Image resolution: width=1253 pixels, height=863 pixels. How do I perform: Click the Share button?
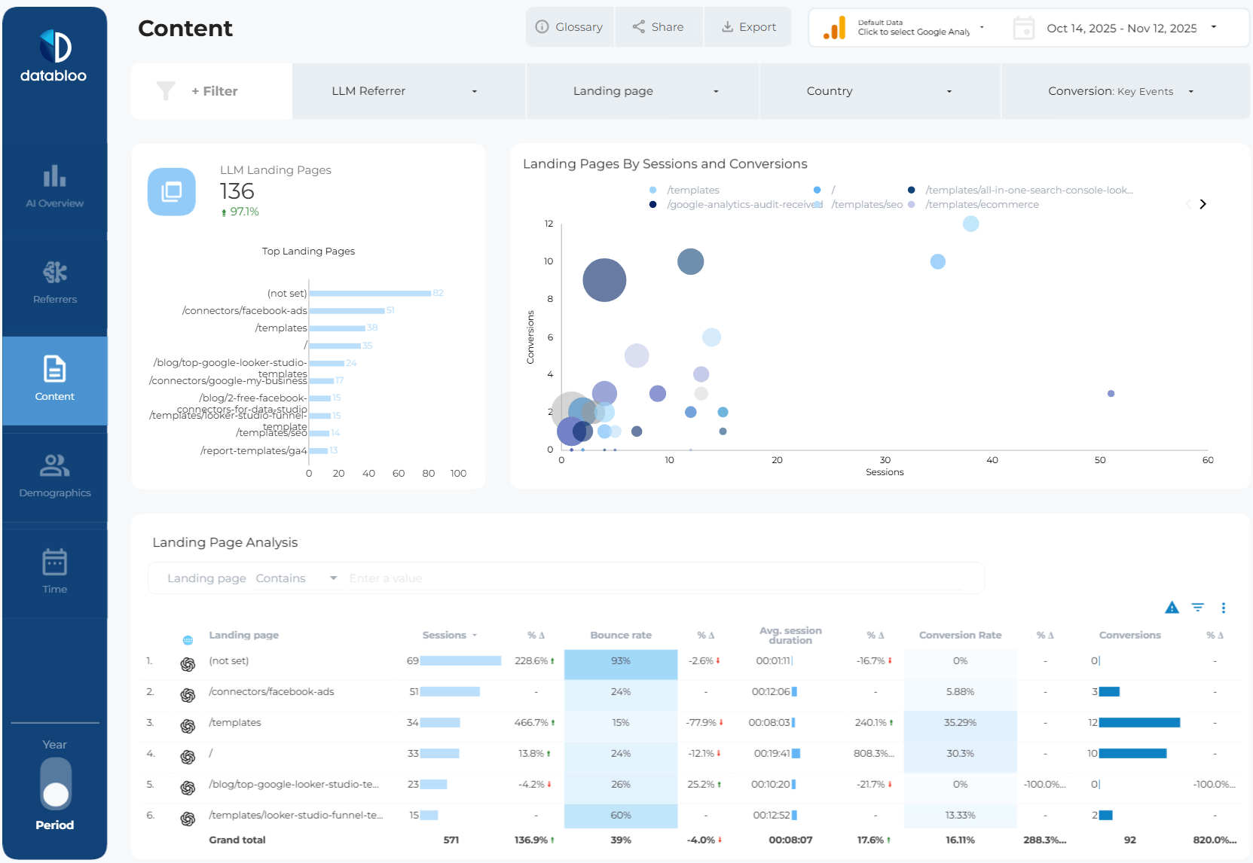(659, 27)
